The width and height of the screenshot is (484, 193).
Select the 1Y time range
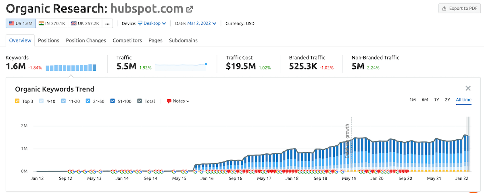tap(436, 100)
